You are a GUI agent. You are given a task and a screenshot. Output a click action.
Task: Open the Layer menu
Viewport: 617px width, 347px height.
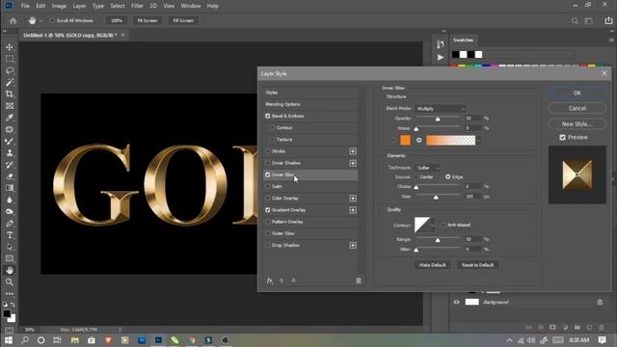(79, 6)
